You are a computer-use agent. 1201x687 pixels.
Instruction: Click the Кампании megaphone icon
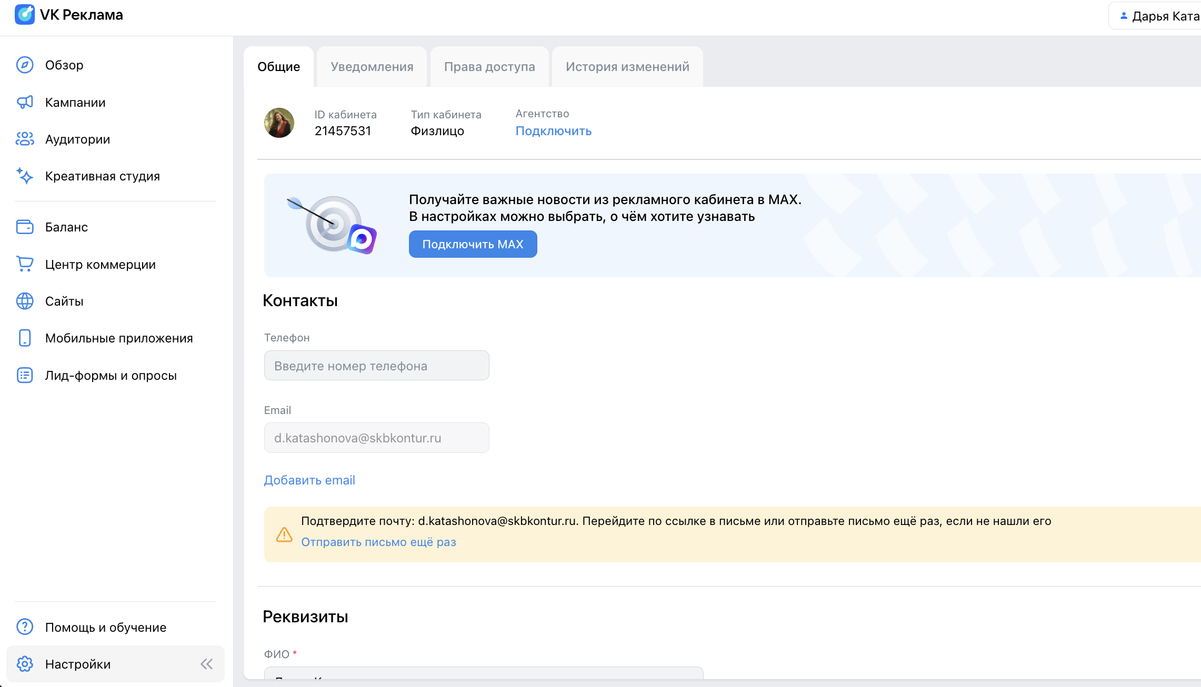click(x=25, y=102)
